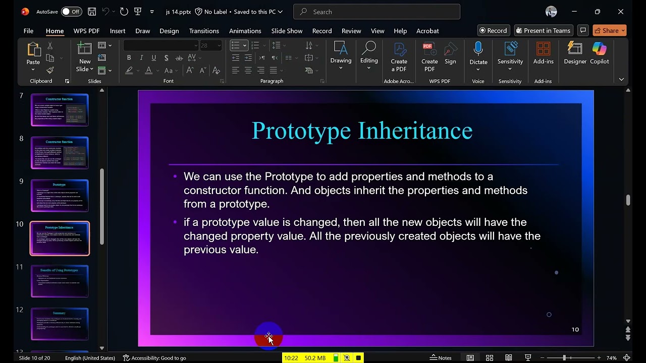The width and height of the screenshot is (646, 363).
Task: Select slide 11 Benefits of Using Prototypes thumbnail
Action: tap(60, 281)
